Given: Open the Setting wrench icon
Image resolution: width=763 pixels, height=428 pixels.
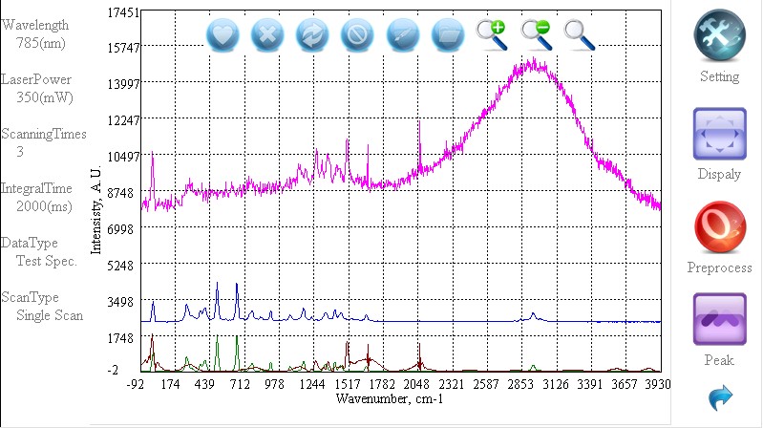Looking at the screenshot, I should [x=718, y=37].
